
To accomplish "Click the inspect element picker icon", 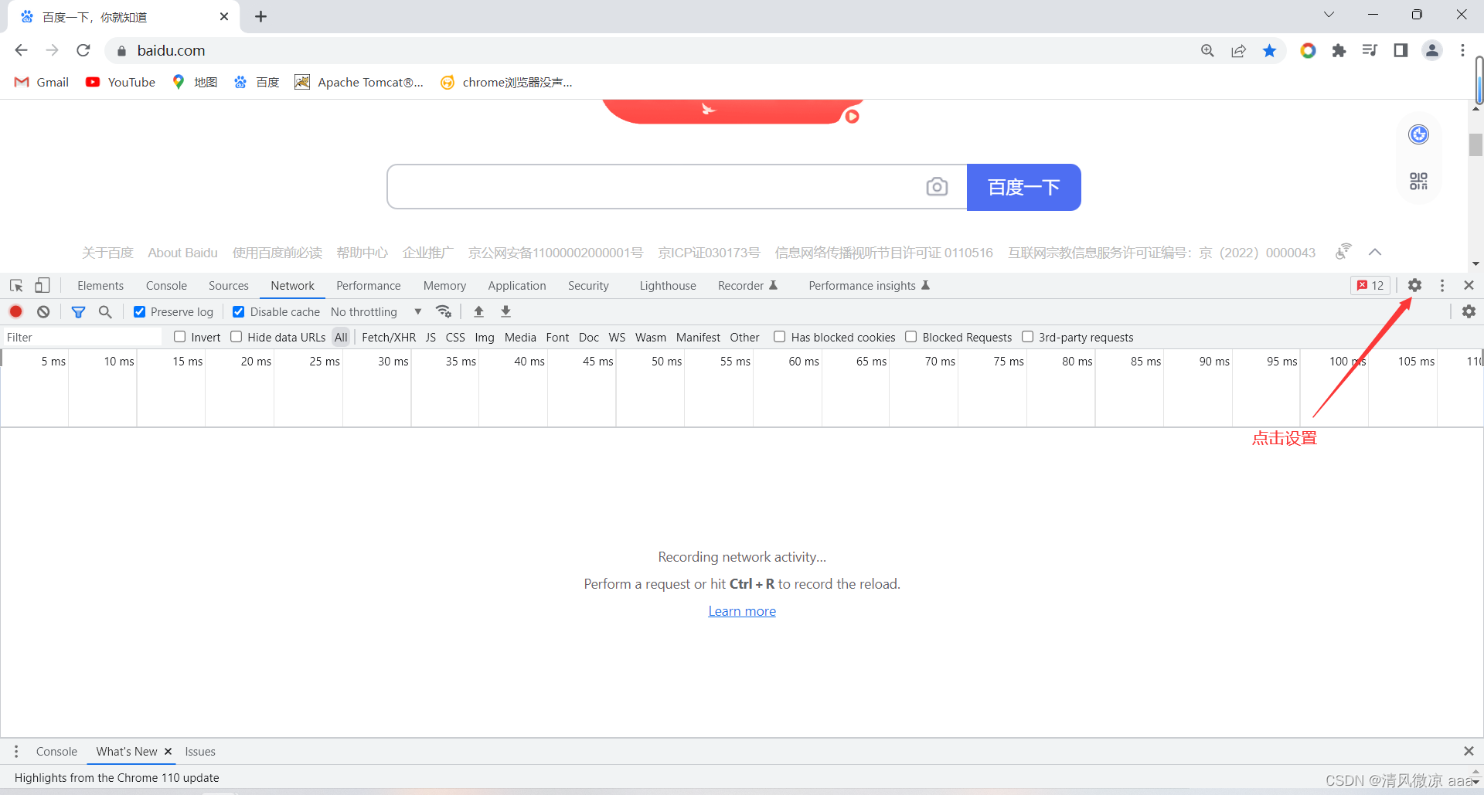I will [x=16, y=285].
